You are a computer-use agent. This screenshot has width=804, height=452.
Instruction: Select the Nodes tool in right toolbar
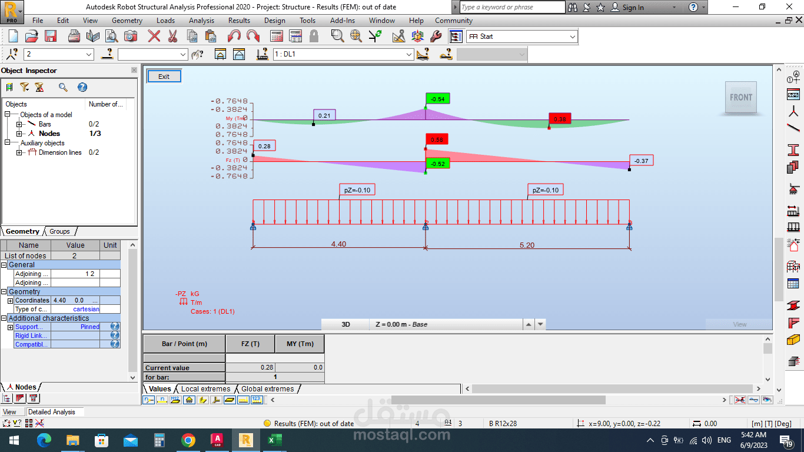pos(793,112)
